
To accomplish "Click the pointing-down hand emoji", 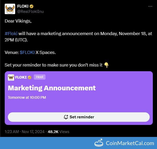I will [x=106, y=65].
